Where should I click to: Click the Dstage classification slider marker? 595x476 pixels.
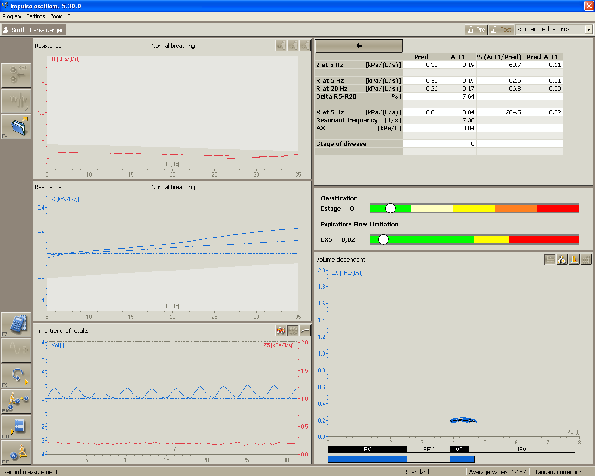[390, 208]
